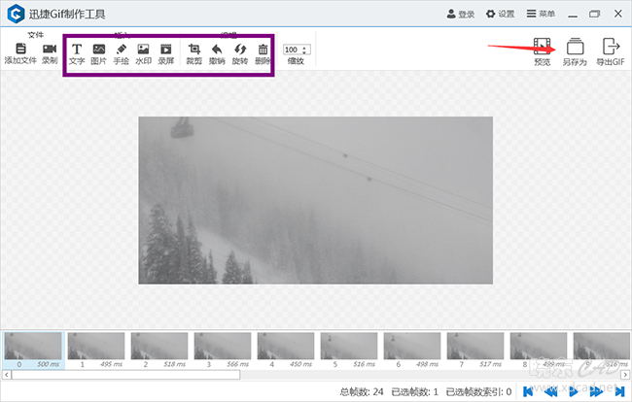Step forward to the next frame
This screenshot has width=632, height=402.
point(596,391)
